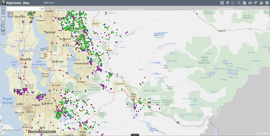Click the my location circle button
This screenshot has height=136, width=270.
click(3, 23)
